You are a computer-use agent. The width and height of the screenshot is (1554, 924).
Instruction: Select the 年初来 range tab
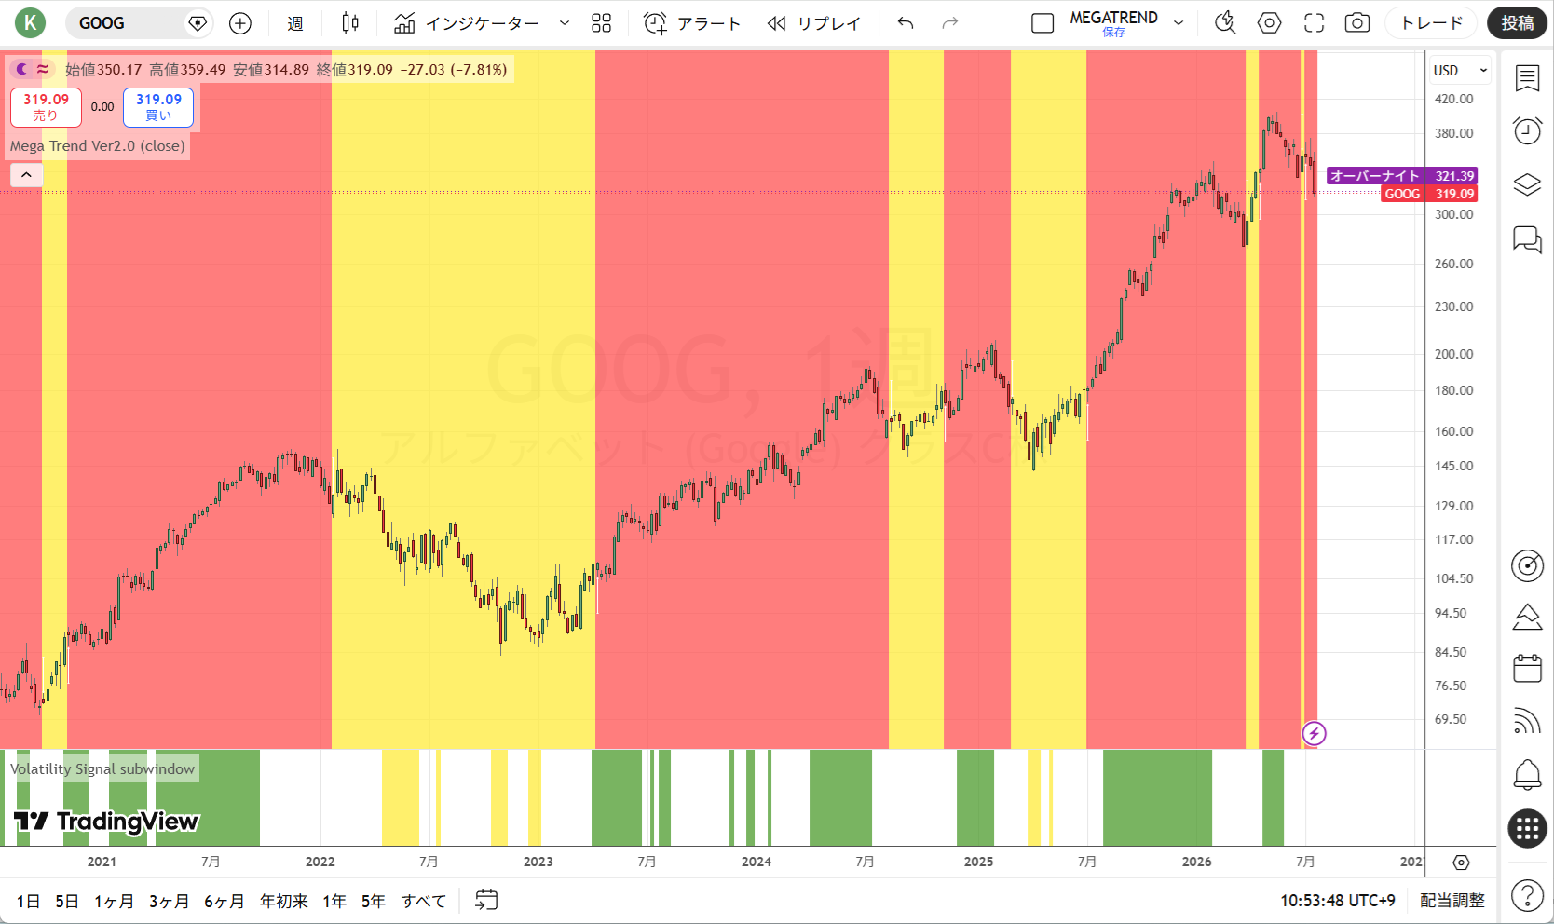tap(283, 901)
